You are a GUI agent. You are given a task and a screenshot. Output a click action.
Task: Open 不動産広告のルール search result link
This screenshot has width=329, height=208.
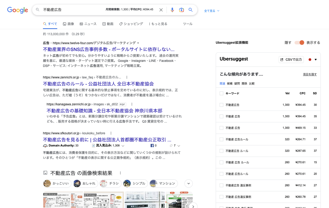[x=98, y=84]
